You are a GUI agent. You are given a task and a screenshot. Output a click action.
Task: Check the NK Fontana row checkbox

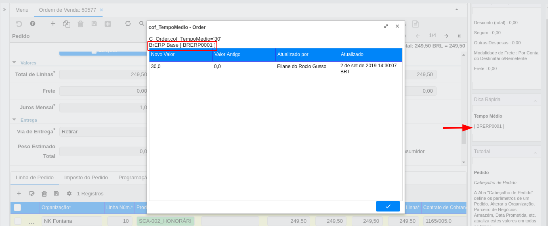pyautogui.click(x=18, y=221)
